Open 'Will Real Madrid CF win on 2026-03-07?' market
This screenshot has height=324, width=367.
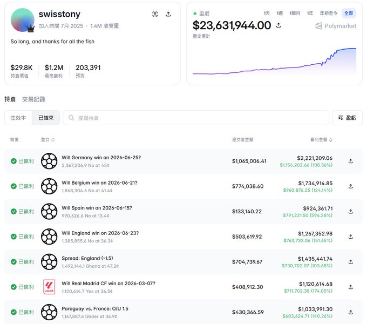pos(108,283)
